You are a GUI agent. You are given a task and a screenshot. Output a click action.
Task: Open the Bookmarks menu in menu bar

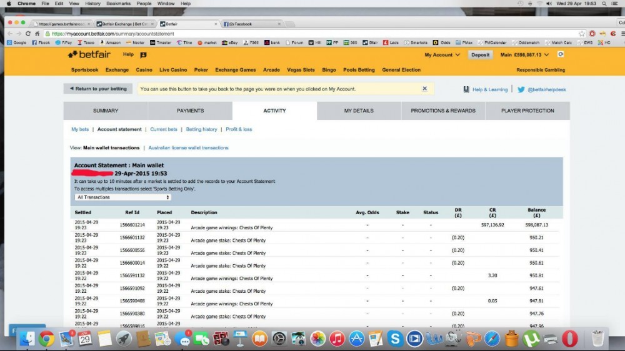[x=118, y=4]
